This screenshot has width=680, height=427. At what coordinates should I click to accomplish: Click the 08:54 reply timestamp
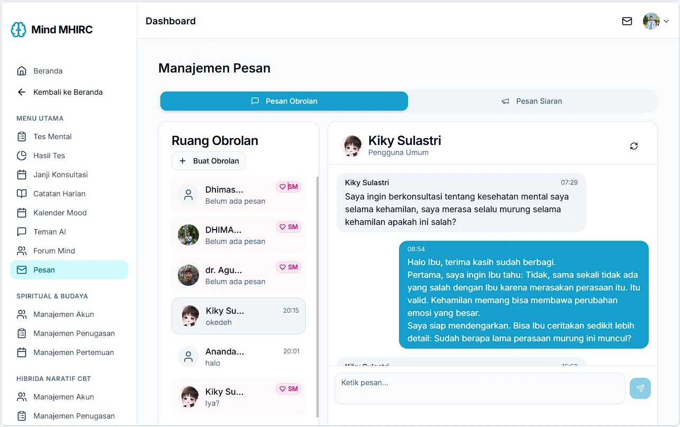416,249
